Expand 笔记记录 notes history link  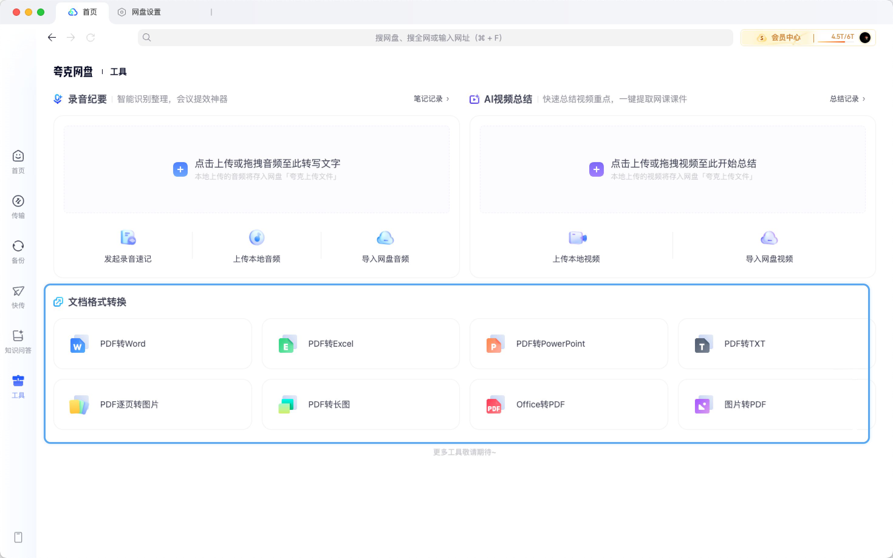click(x=431, y=99)
